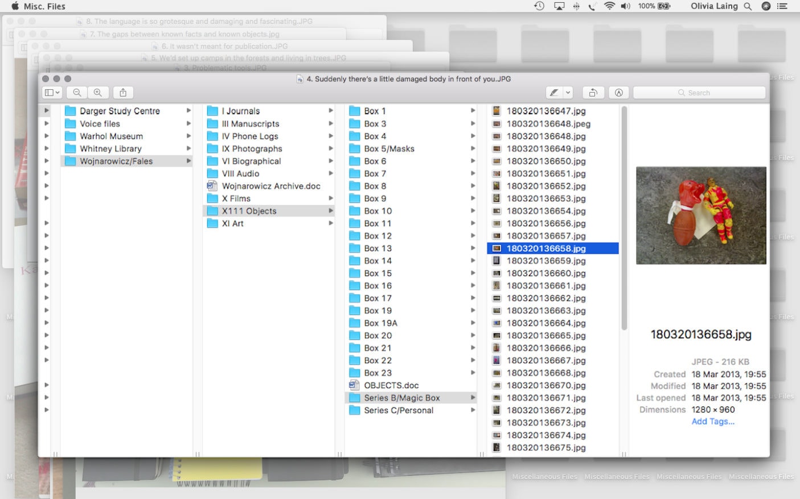Open the Misc. Files application menu
The width and height of the screenshot is (800, 499).
click(x=44, y=6)
